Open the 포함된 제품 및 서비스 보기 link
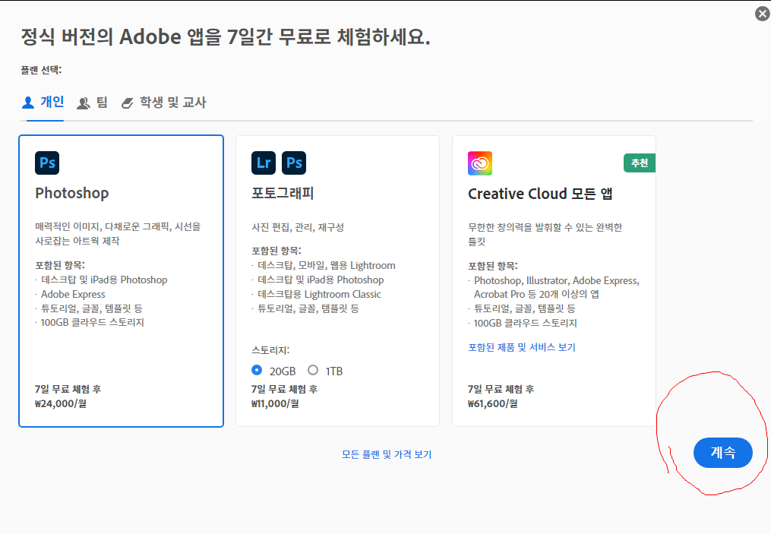771x534 pixels. 522,347
